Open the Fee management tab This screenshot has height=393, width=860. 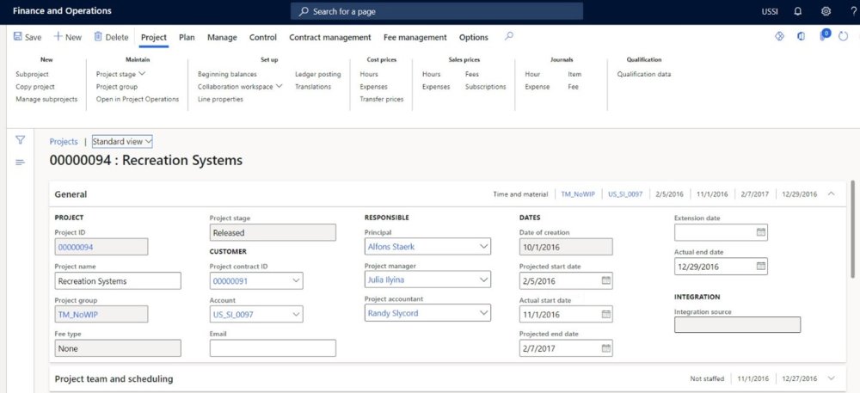415,38
